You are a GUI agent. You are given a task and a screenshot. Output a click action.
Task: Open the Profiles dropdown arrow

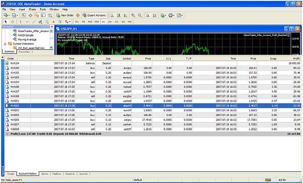pos(17,15)
